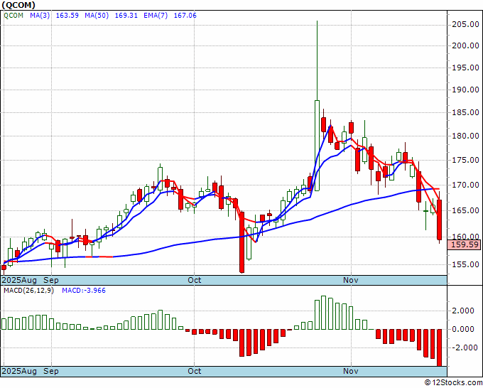The width and height of the screenshot is (483, 388).
Task: Click Sep on the price chart date axis
Action: [x=51, y=280]
